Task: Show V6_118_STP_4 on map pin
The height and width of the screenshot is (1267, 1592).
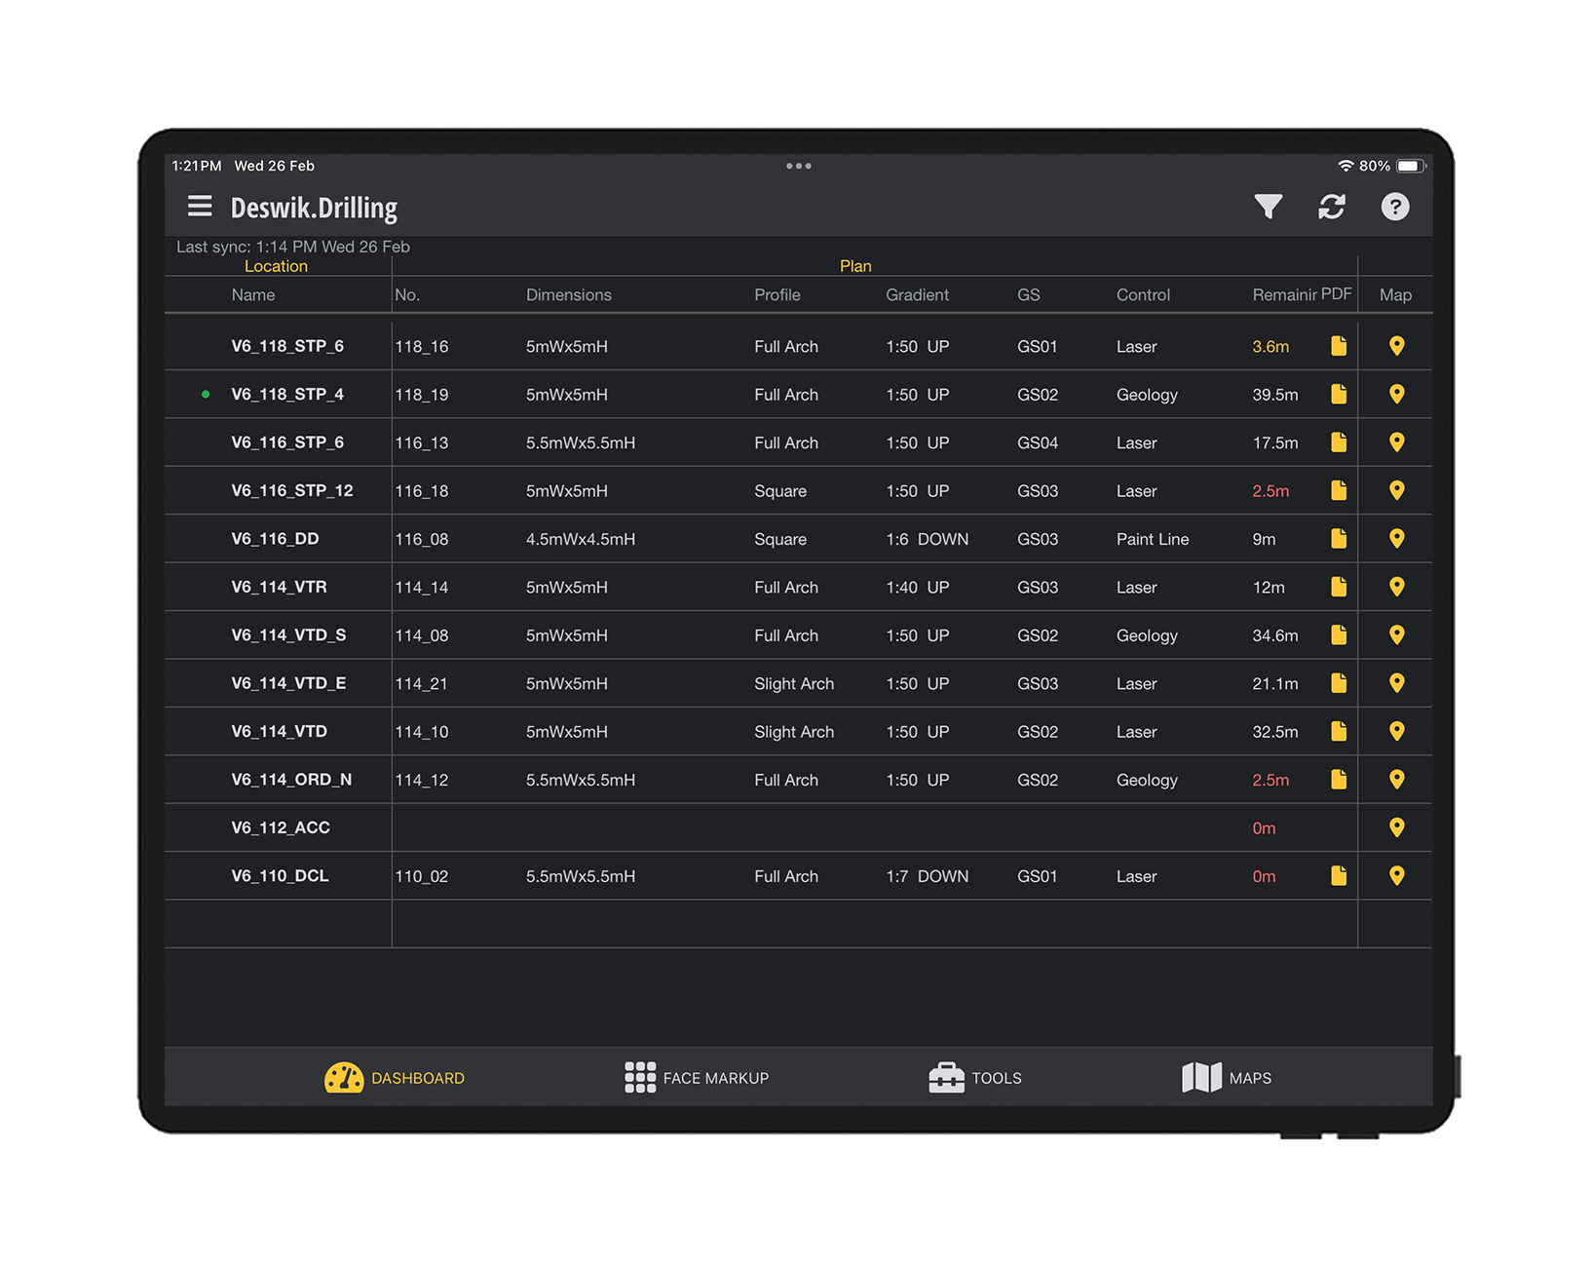Action: [1396, 394]
